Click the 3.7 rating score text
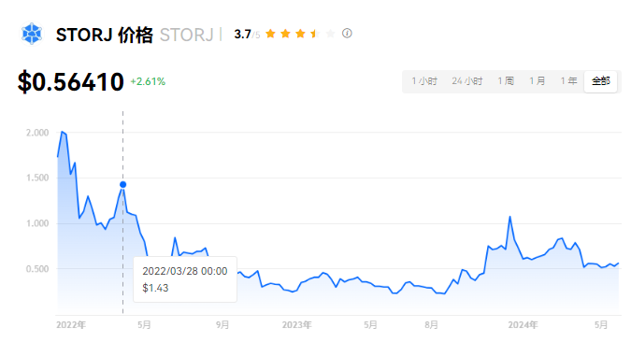631x342 pixels. tap(243, 35)
